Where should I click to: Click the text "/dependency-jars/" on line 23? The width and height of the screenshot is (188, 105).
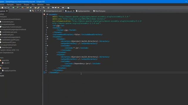[82, 64]
